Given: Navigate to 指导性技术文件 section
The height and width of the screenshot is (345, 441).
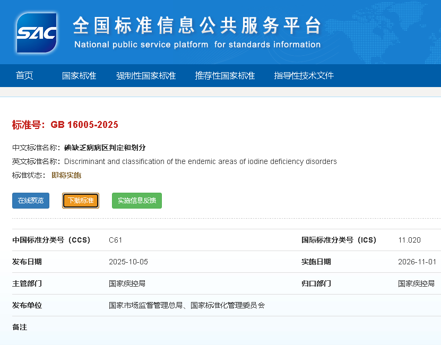Looking at the screenshot, I should pos(304,75).
